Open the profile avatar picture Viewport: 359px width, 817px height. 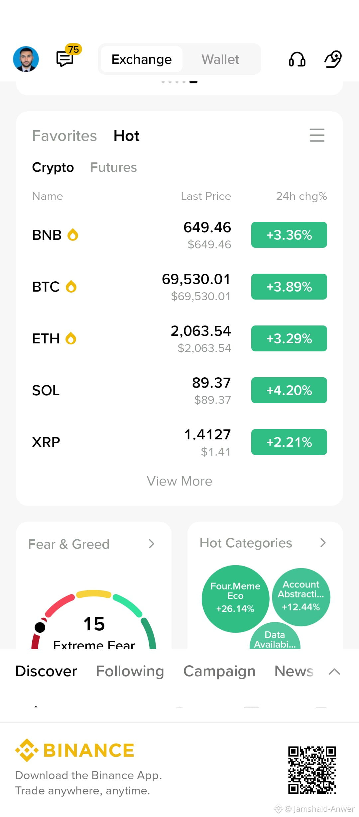coord(26,59)
